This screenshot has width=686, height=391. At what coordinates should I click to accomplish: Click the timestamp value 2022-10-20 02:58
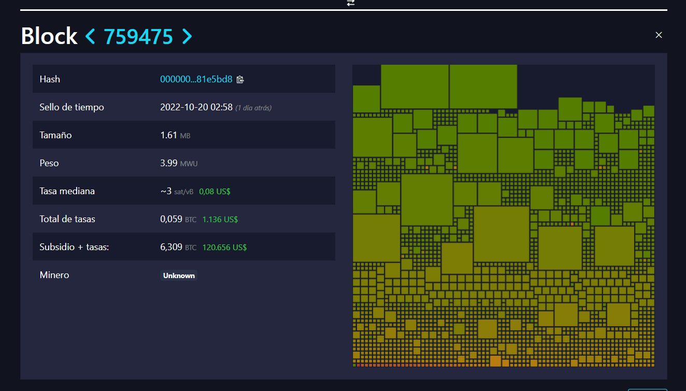(x=196, y=107)
